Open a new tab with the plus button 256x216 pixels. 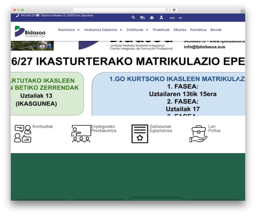(x=243, y=11)
